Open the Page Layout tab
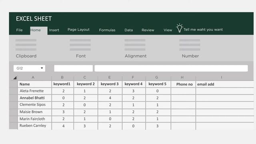The image size is (256, 144). 78,30
